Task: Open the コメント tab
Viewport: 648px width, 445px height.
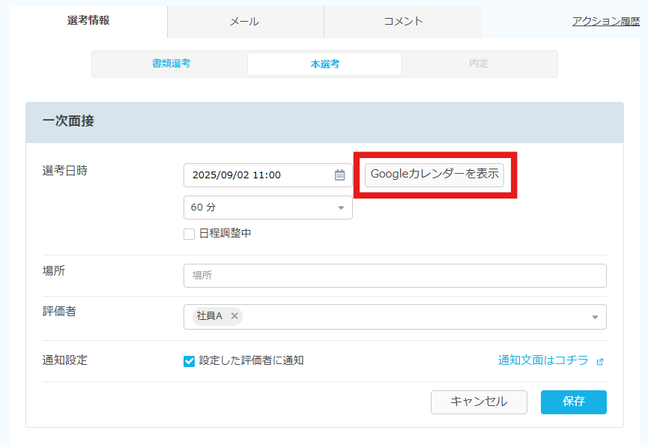Action: pos(403,22)
